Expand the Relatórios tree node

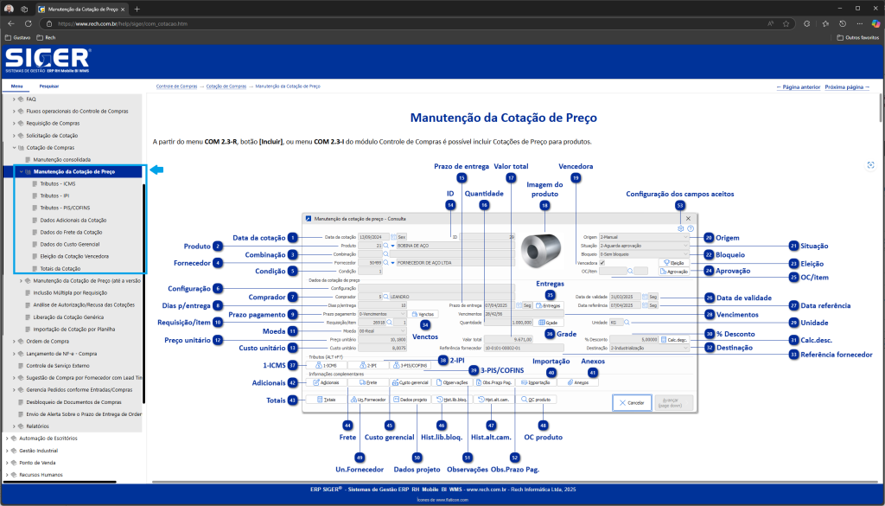point(14,426)
